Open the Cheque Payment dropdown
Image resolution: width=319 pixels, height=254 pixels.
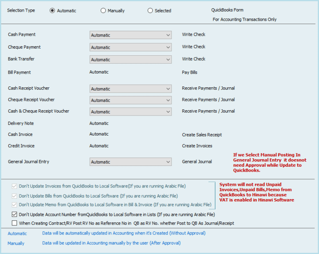(130, 47)
